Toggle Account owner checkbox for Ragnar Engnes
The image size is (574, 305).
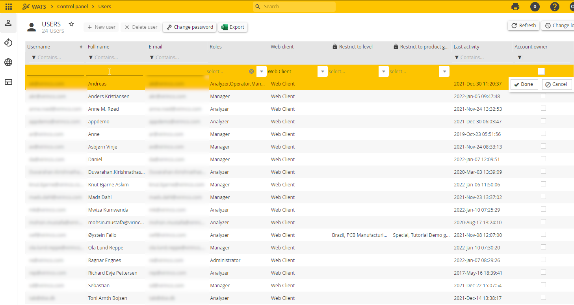pyautogui.click(x=543, y=260)
